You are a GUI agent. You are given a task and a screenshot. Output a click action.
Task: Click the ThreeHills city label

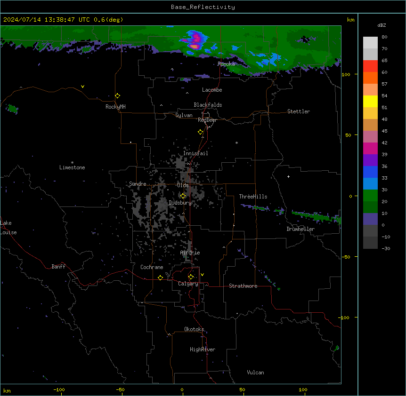(253, 197)
